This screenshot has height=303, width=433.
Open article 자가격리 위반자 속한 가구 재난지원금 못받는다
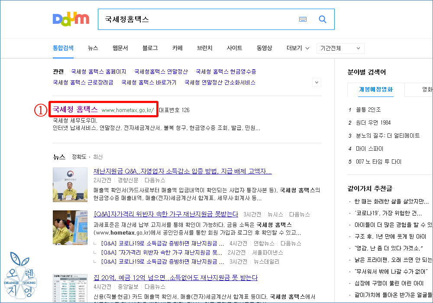pyautogui.click(x=166, y=214)
